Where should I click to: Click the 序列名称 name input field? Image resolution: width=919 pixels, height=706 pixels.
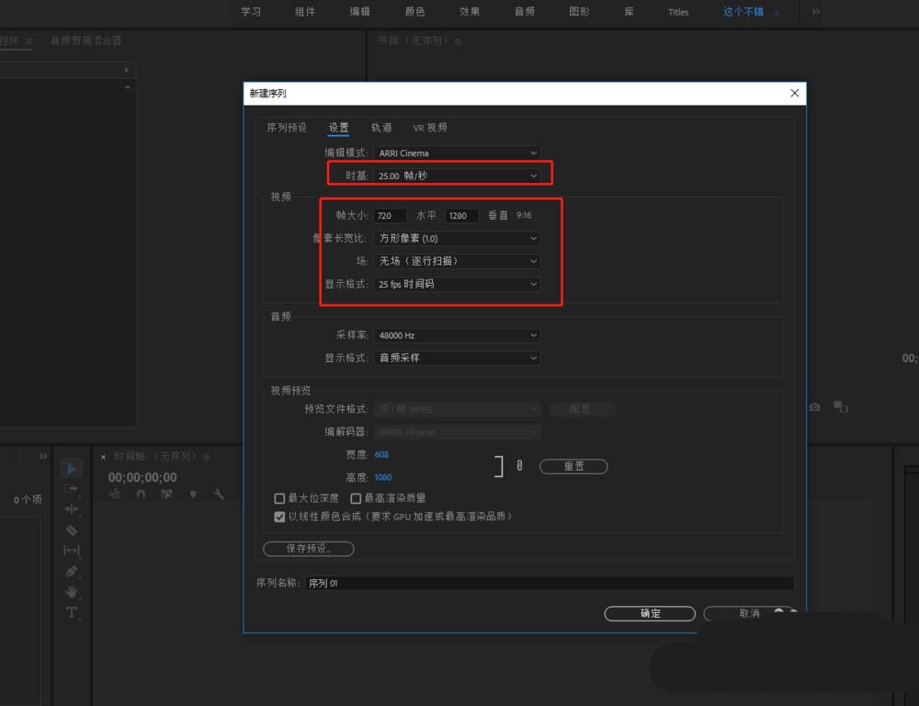[x=551, y=582]
